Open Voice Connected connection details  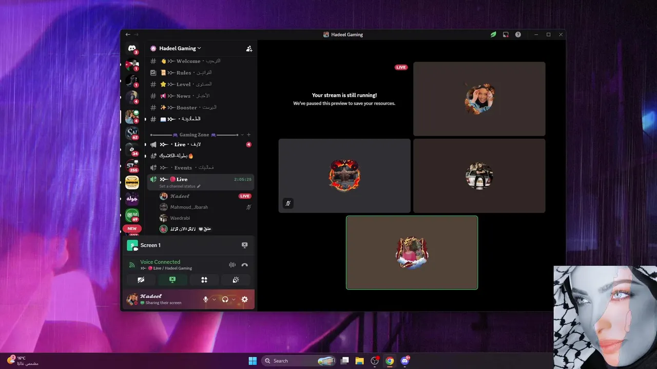click(x=160, y=262)
